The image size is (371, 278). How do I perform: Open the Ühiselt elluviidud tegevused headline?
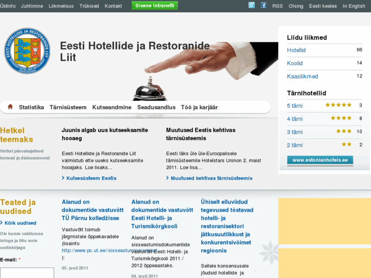pyautogui.click(x=227, y=226)
